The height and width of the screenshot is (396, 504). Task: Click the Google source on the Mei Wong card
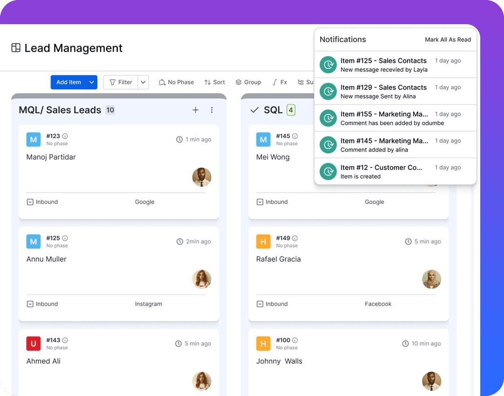point(375,202)
